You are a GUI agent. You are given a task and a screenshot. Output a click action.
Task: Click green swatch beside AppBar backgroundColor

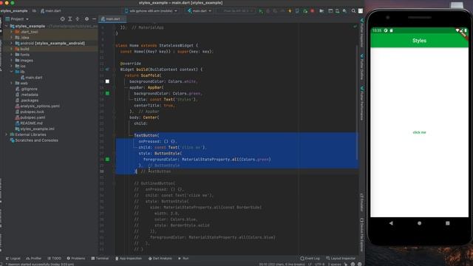click(x=107, y=94)
